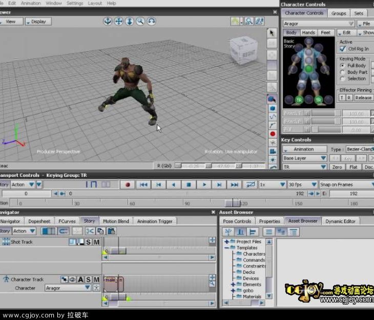Jump to the first frame of the take
Image resolution: width=374 pixels, height=320 pixels.
point(143,185)
